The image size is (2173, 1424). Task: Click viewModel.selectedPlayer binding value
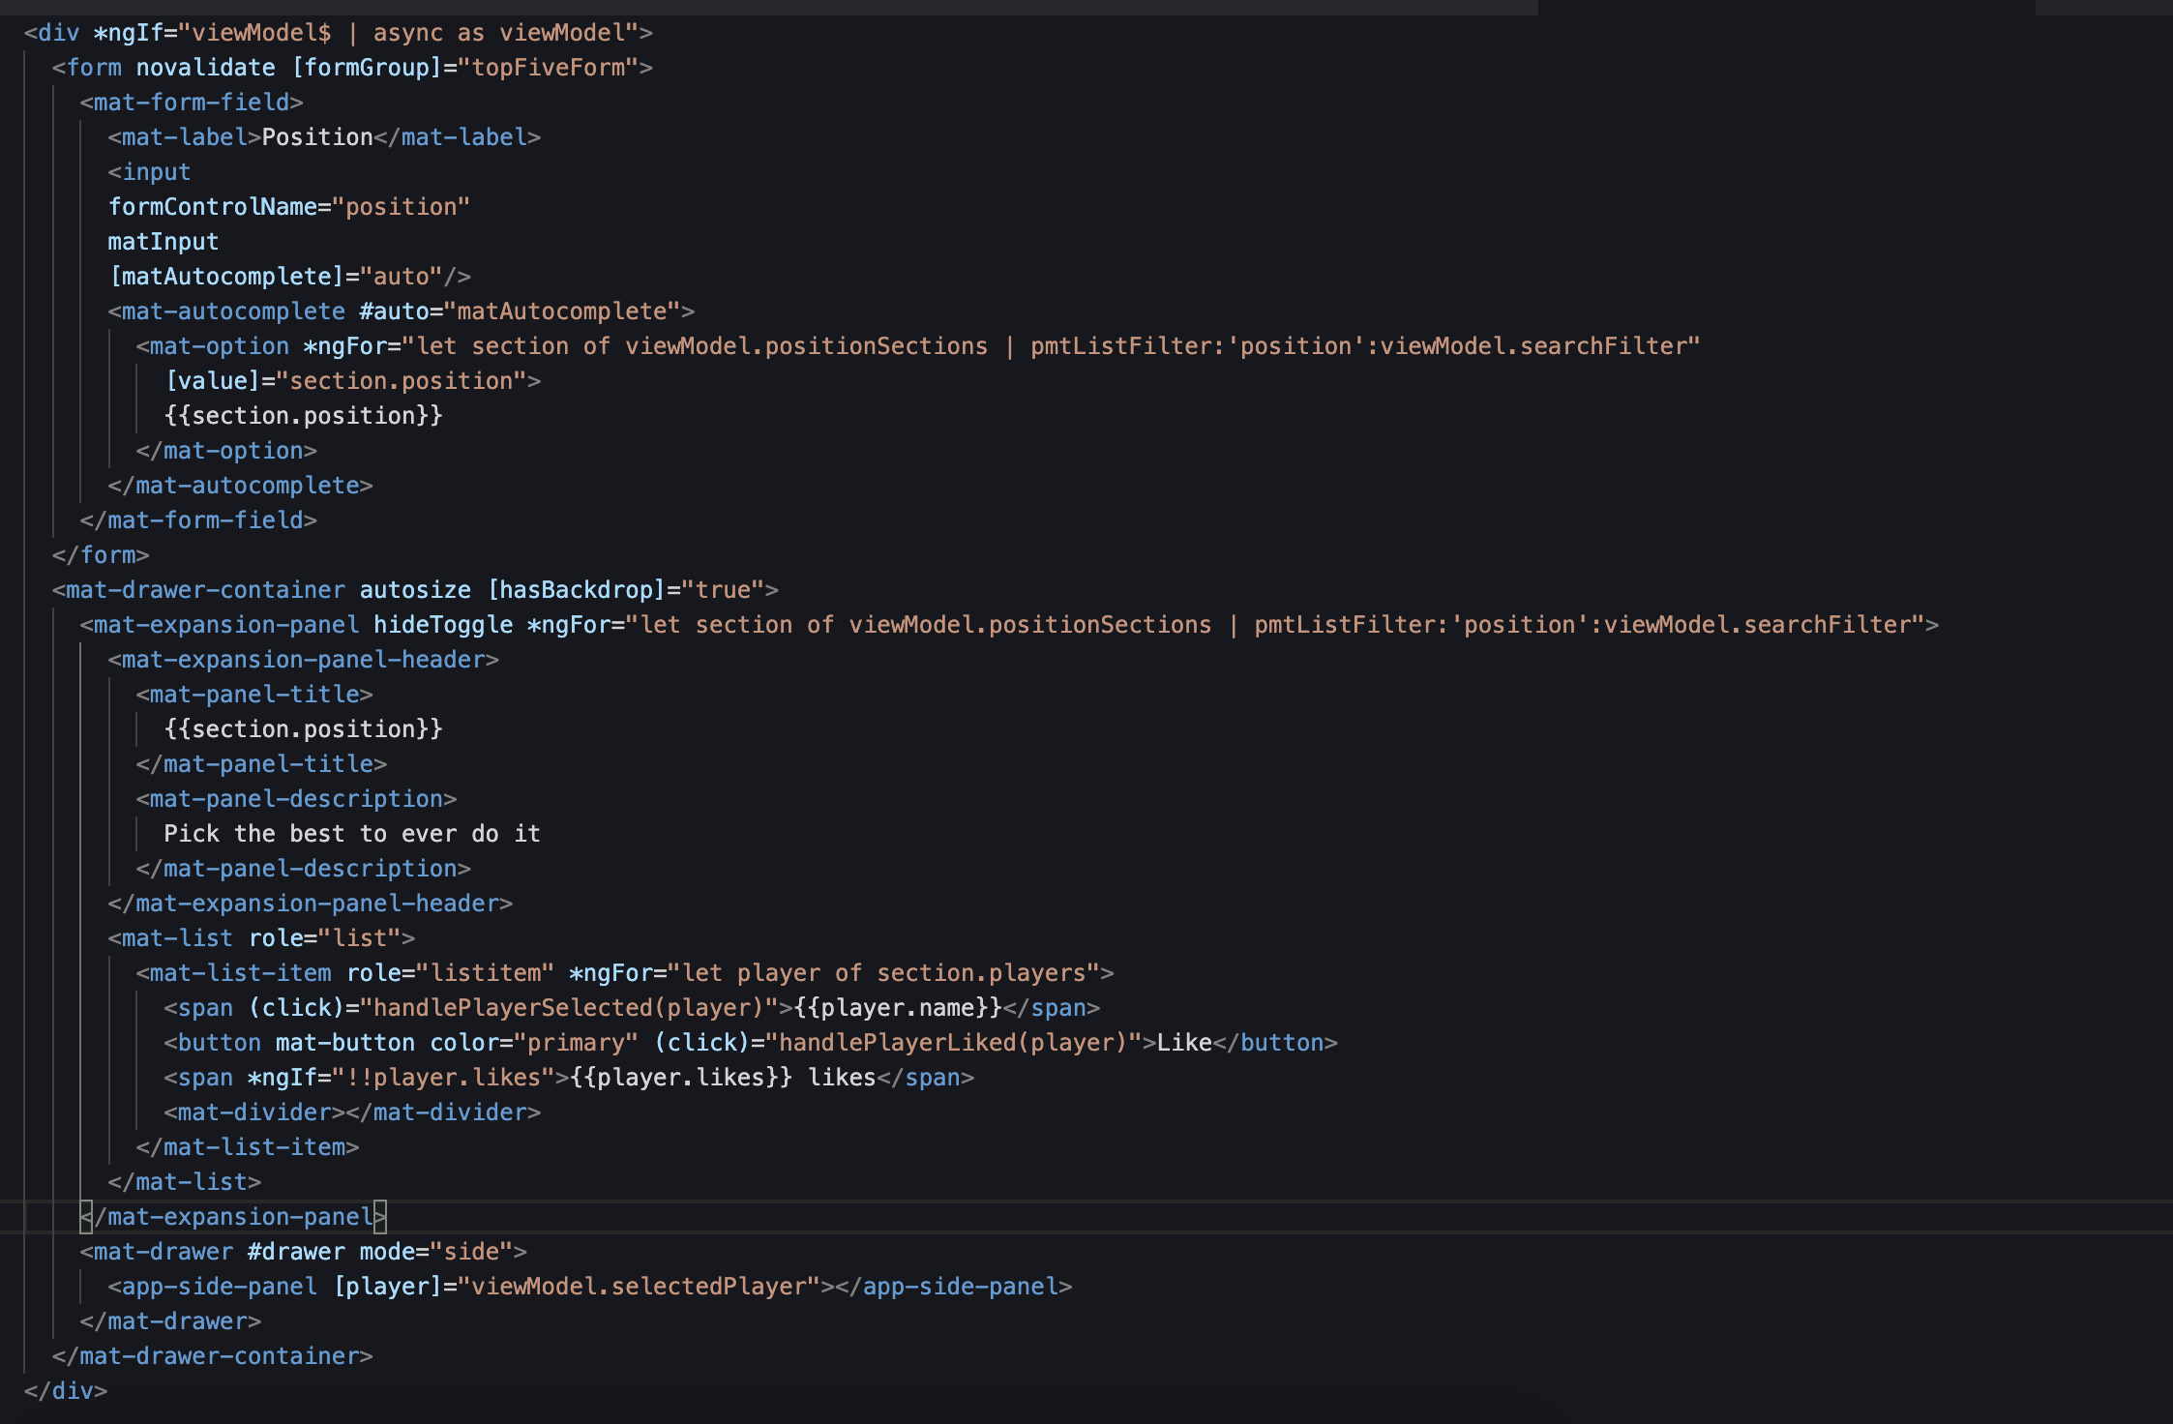point(638,1287)
